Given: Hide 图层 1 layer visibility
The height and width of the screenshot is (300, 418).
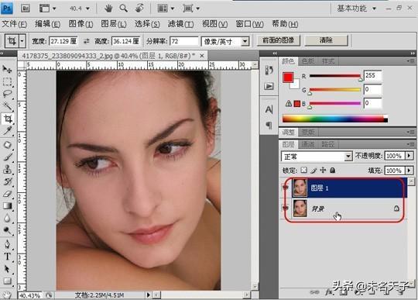Looking at the screenshot, I should (286, 188).
